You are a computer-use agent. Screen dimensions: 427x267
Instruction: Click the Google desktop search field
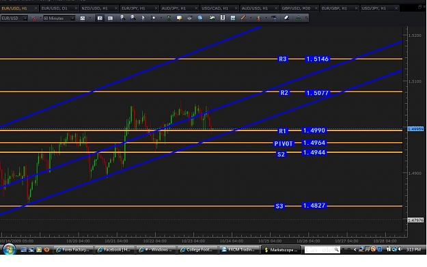pos(322,249)
